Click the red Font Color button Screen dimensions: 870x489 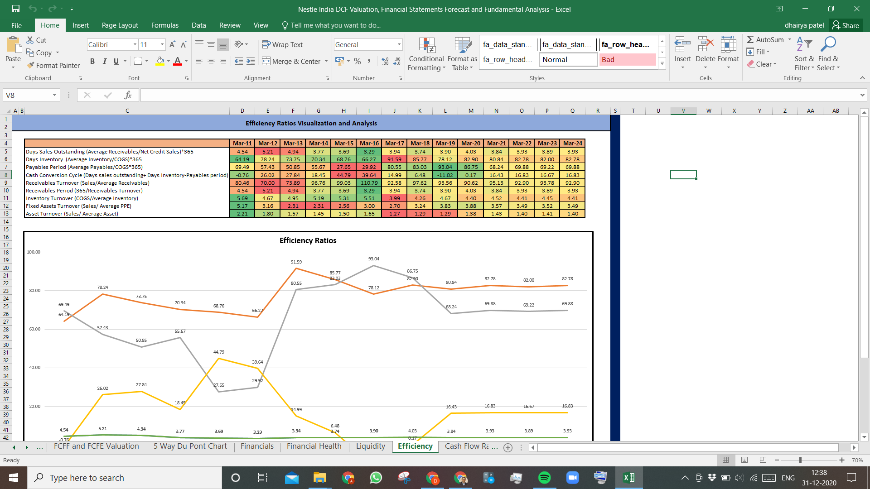click(178, 61)
